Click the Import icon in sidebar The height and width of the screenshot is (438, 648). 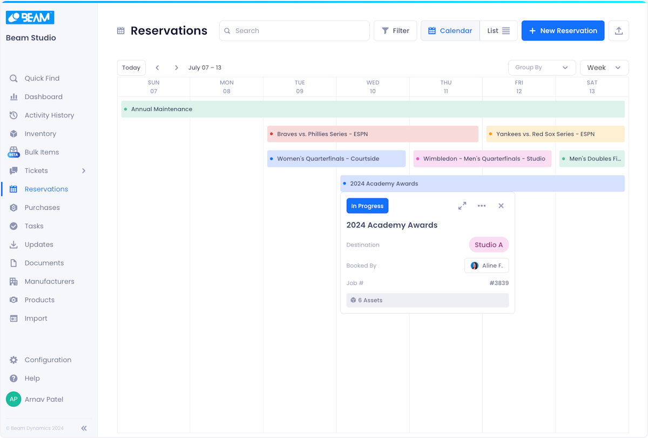(13, 318)
